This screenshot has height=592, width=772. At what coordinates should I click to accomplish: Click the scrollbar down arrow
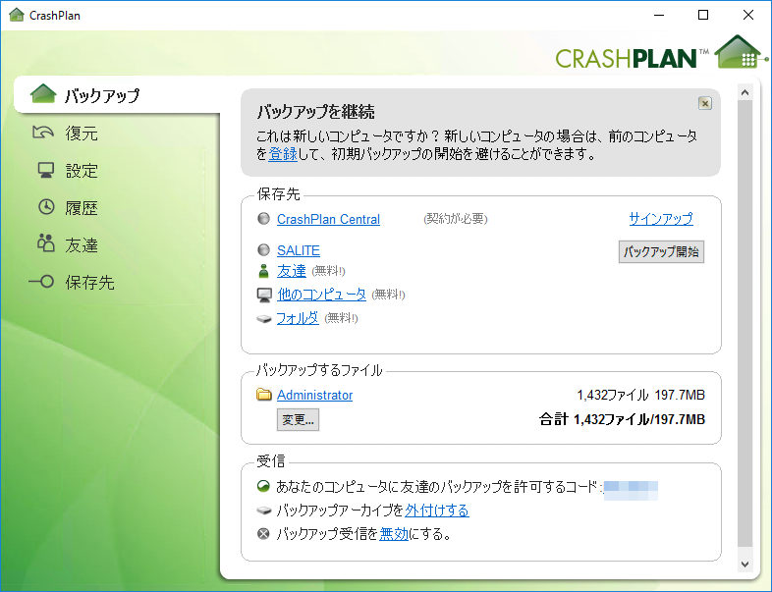pyautogui.click(x=744, y=565)
